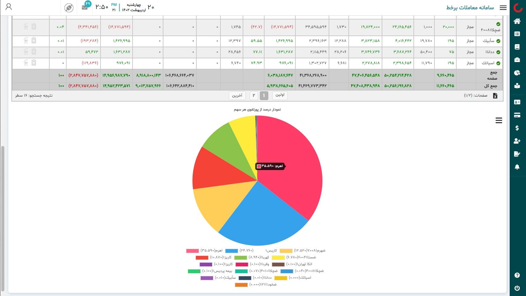Screen dimensions: 526x296
Task: Click the clipboard icon in the سآبیک row
Action: point(34,40)
